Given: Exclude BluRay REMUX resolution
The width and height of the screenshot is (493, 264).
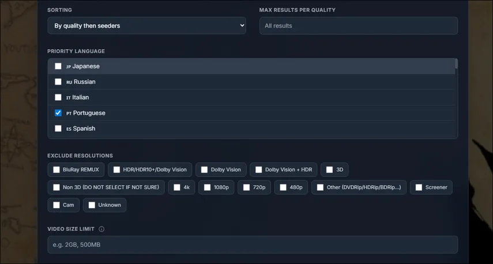Looking at the screenshot, I should (57, 169).
